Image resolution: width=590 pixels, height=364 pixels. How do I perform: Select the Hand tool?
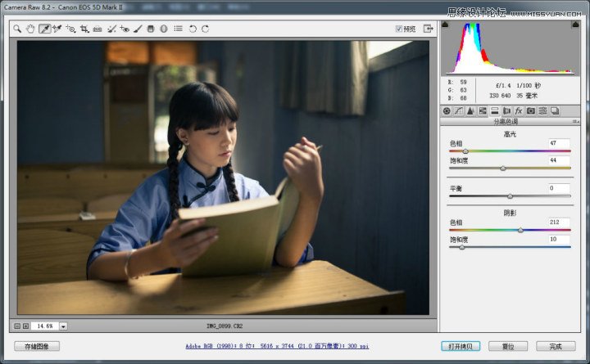tap(30, 29)
